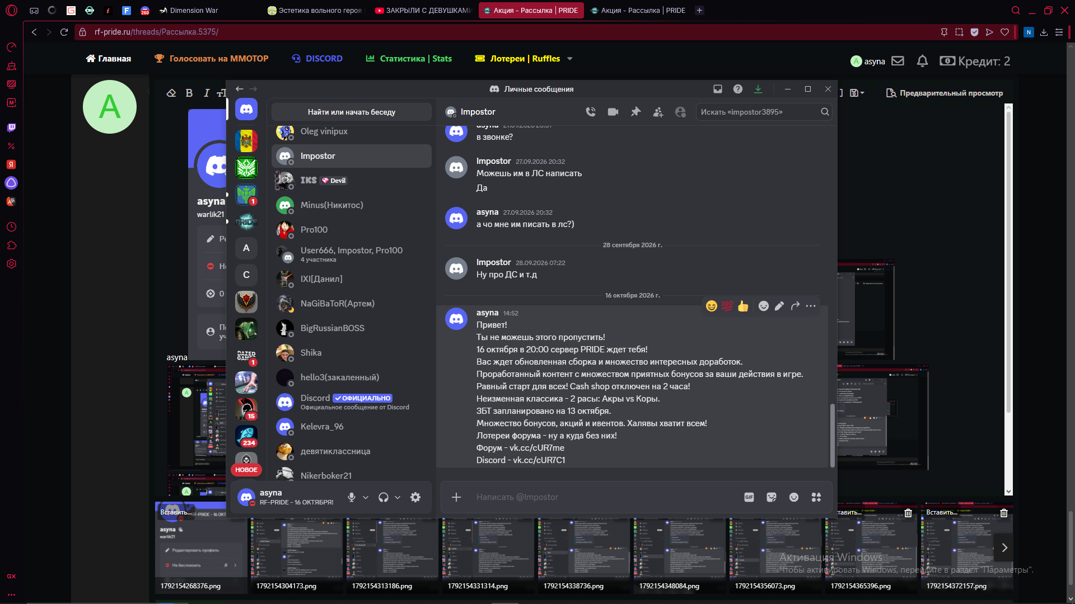
Task: Open Discord apps launcher icon
Action: pos(816,497)
